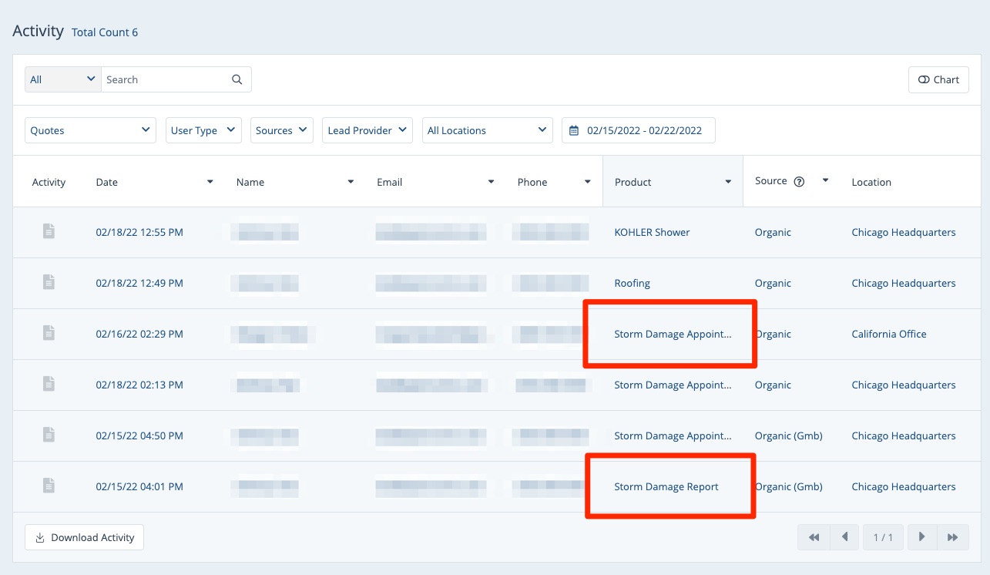This screenshot has height=575, width=990.
Task: Open the date range picker
Action: pyautogui.click(x=638, y=130)
